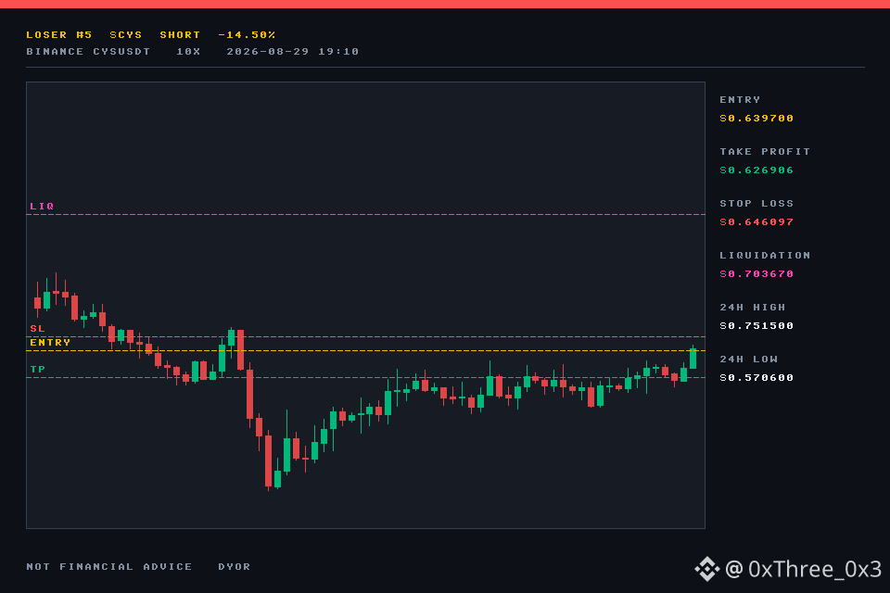Select the BINANCE CYSUSDT text
The height and width of the screenshot is (593, 890).
click(88, 52)
